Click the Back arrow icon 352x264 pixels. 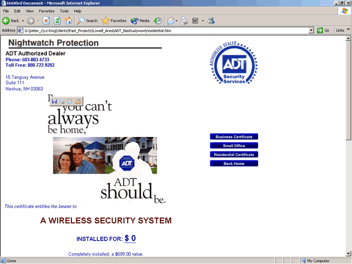[6, 21]
